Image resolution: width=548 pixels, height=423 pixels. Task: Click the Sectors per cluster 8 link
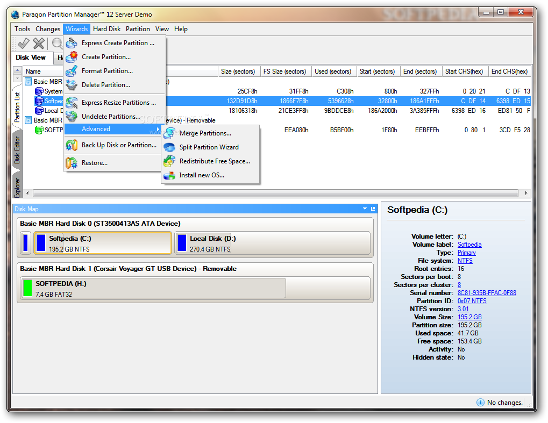459,285
